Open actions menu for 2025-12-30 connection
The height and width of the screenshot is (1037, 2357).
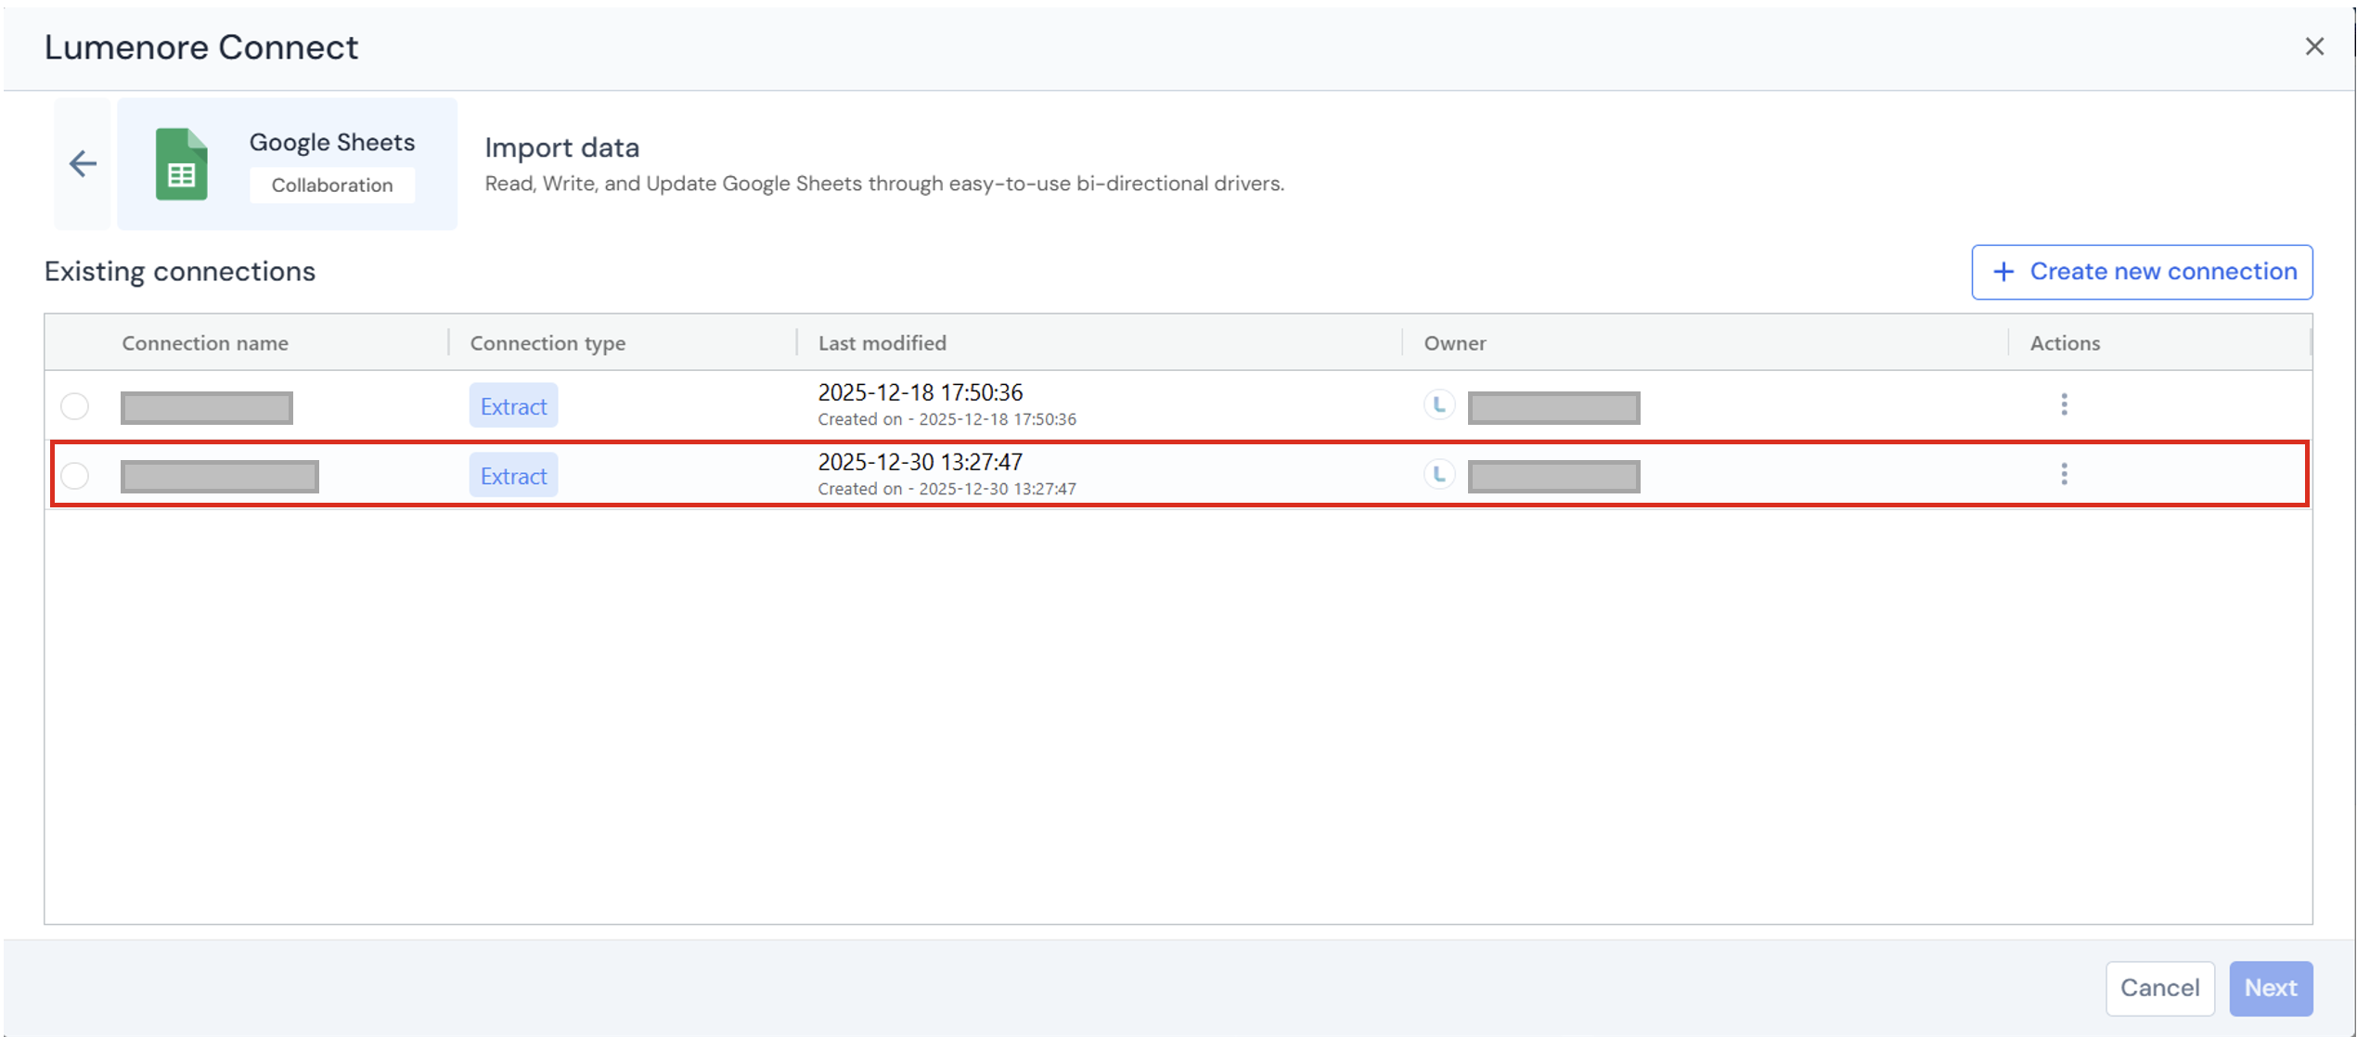2064,474
